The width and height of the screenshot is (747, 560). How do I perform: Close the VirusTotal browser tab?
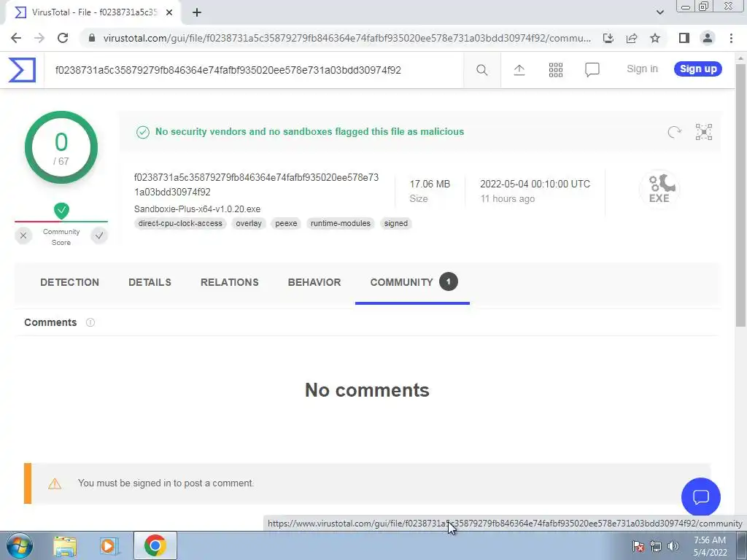click(x=169, y=13)
